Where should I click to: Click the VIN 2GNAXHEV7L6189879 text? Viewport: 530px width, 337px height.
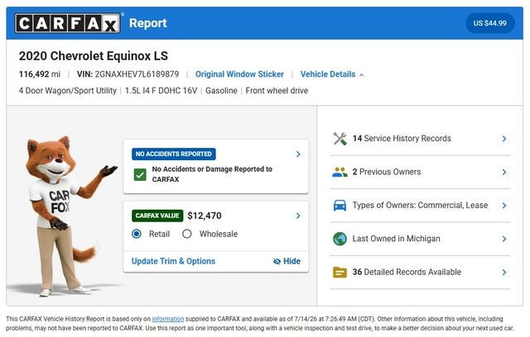click(128, 74)
